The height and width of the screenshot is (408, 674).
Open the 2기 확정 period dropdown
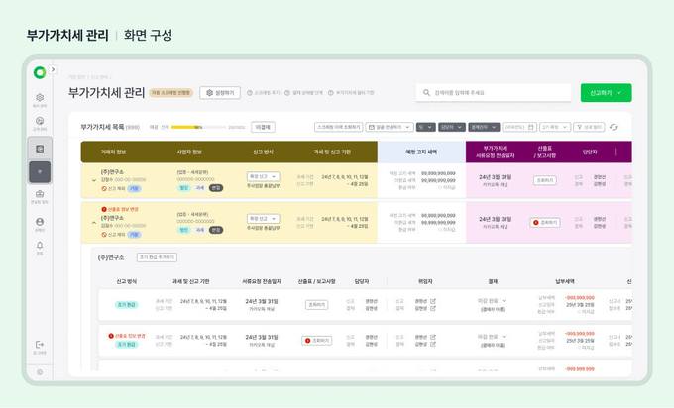coord(555,127)
